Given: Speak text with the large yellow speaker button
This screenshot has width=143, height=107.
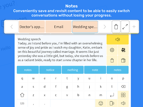Looking at the screenshot, I should tap(118, 40).
